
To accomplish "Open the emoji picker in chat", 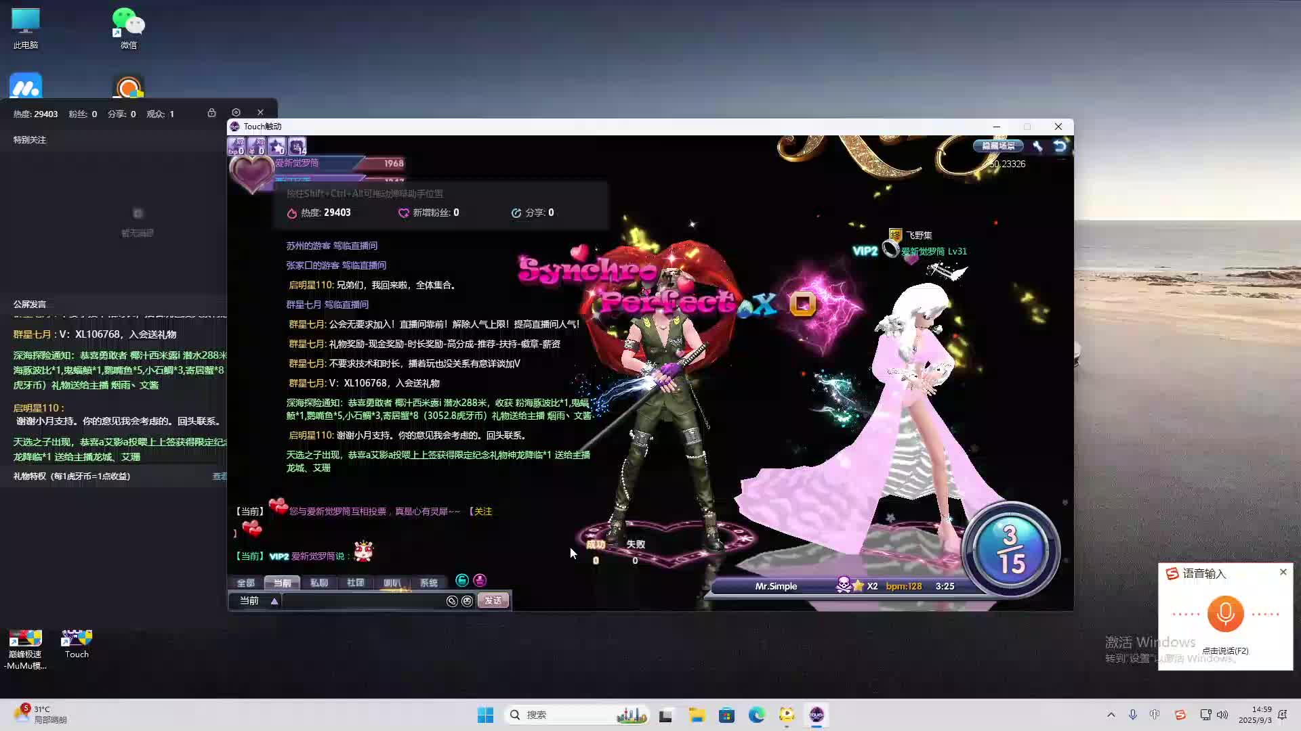I will coord(467,601).
